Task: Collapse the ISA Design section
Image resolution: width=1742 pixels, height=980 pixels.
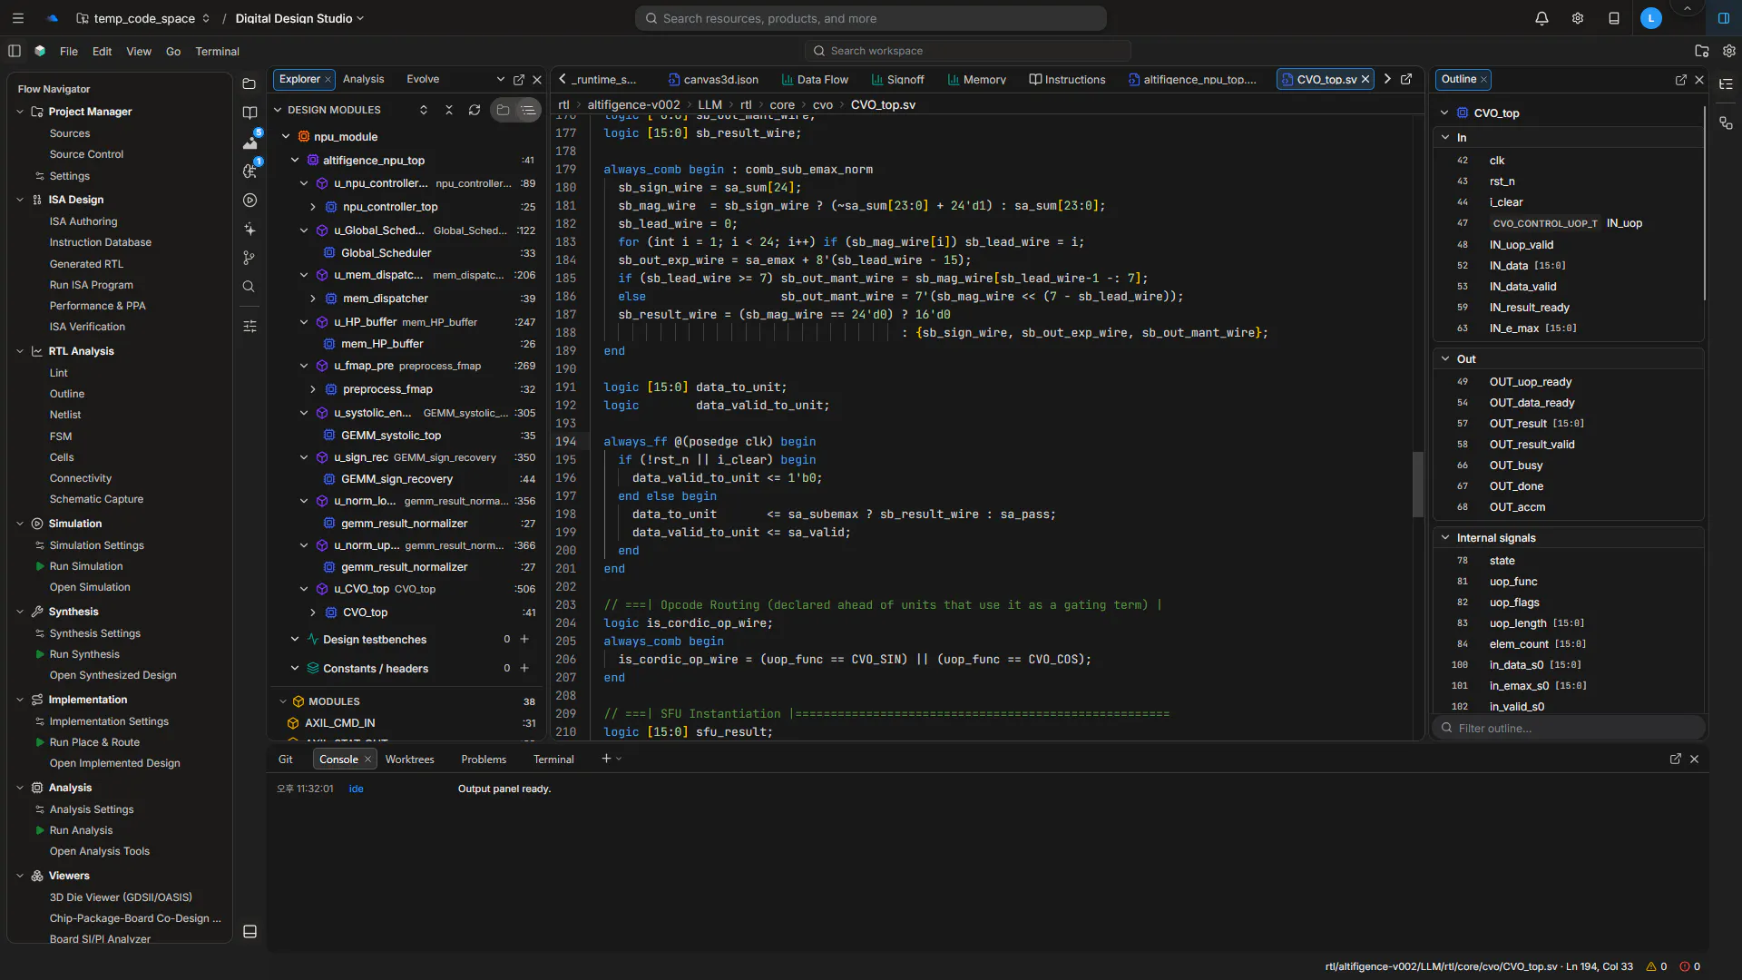Action: pos(20,200)
